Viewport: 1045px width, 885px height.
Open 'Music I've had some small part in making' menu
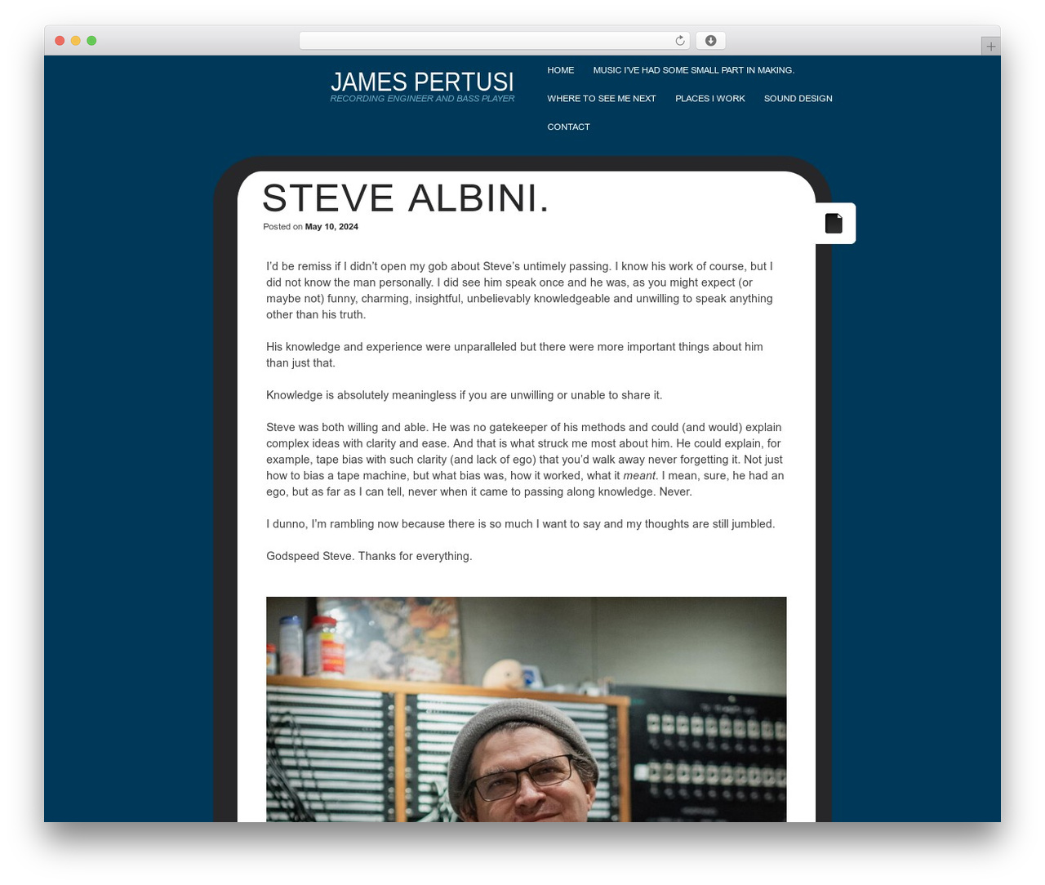pyautogui.click(x=693, y=70)
